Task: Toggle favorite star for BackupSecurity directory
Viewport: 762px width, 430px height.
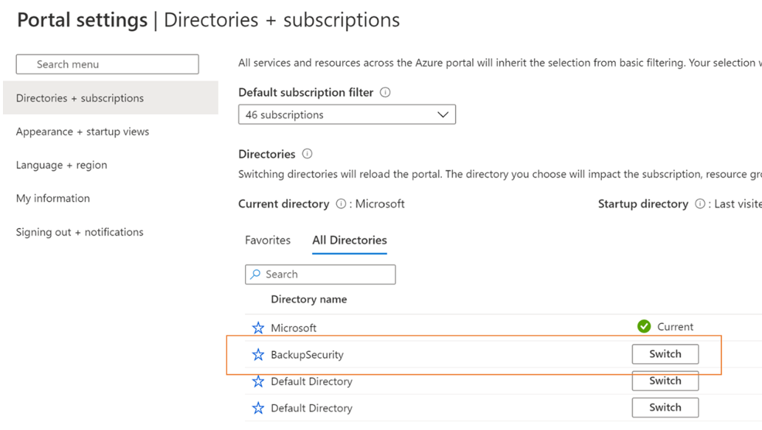Action: point(258,355)
